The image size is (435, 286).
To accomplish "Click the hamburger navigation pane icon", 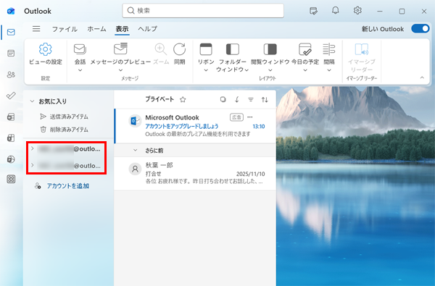I will (36, 28).
